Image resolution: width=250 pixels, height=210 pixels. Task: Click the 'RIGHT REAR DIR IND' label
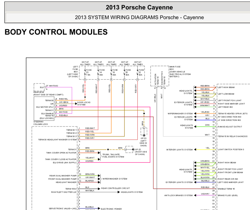point(228,179)
